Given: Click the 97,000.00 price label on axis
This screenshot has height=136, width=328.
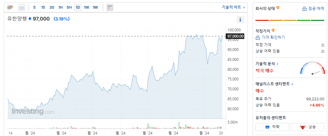Looking at the screenshot, I should (x=235, y=36).
